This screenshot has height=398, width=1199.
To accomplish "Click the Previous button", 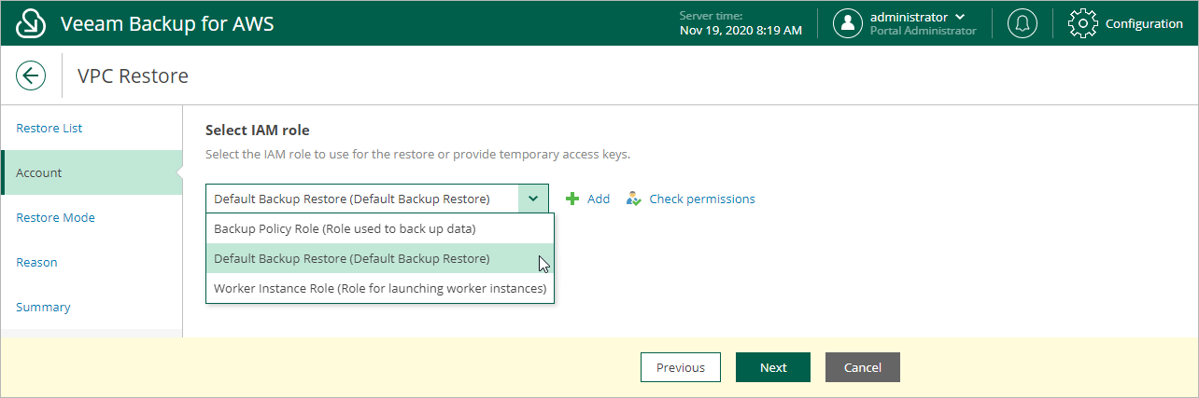I will [x=681, y=367].
